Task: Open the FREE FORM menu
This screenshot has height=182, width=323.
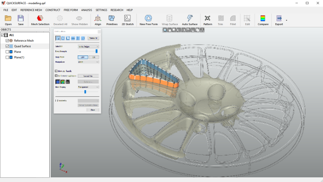Action: [x=71, y=10]
